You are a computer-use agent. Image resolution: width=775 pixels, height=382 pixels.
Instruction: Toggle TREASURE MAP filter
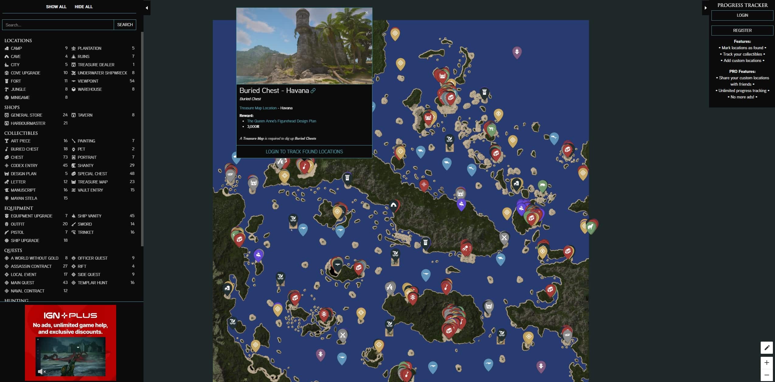(103, 182)
